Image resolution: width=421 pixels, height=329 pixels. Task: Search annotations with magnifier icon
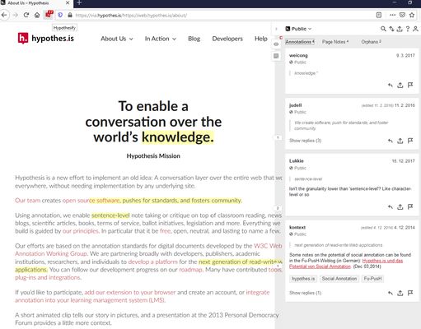pos(383,29)
